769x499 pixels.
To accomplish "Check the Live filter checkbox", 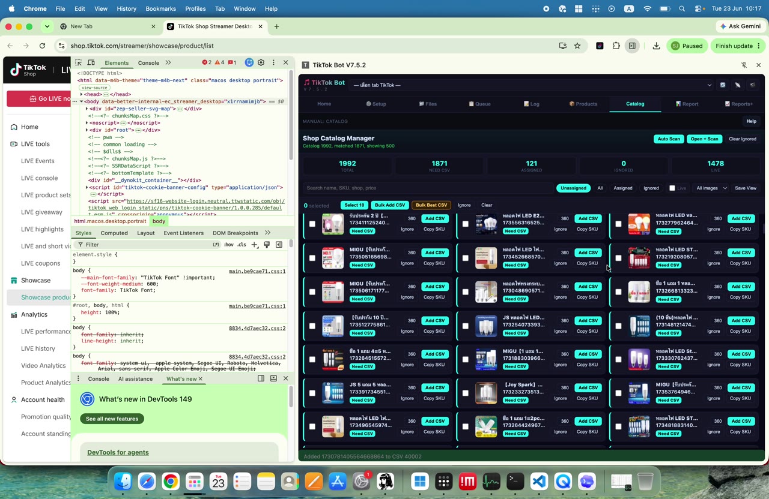I will coord(672,188).
